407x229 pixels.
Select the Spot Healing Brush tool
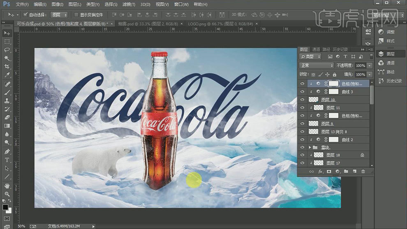click(7, 84)
